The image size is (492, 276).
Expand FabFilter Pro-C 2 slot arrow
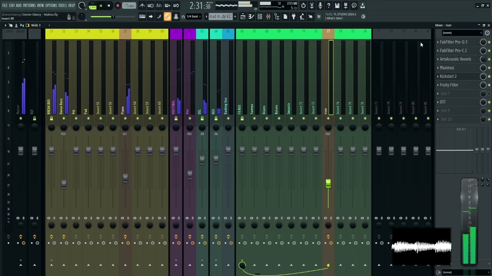pyautogui.click(x=438, y=51)
